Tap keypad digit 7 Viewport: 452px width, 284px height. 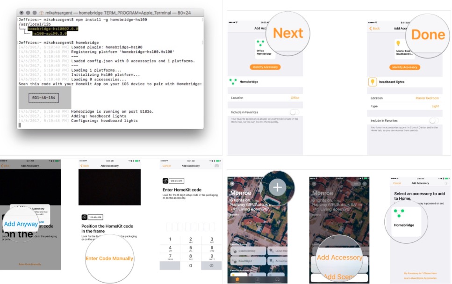(x=170, y=256)
